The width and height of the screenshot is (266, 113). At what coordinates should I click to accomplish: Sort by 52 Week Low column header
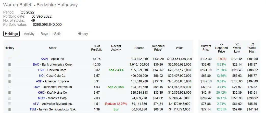tap(237, 48)
